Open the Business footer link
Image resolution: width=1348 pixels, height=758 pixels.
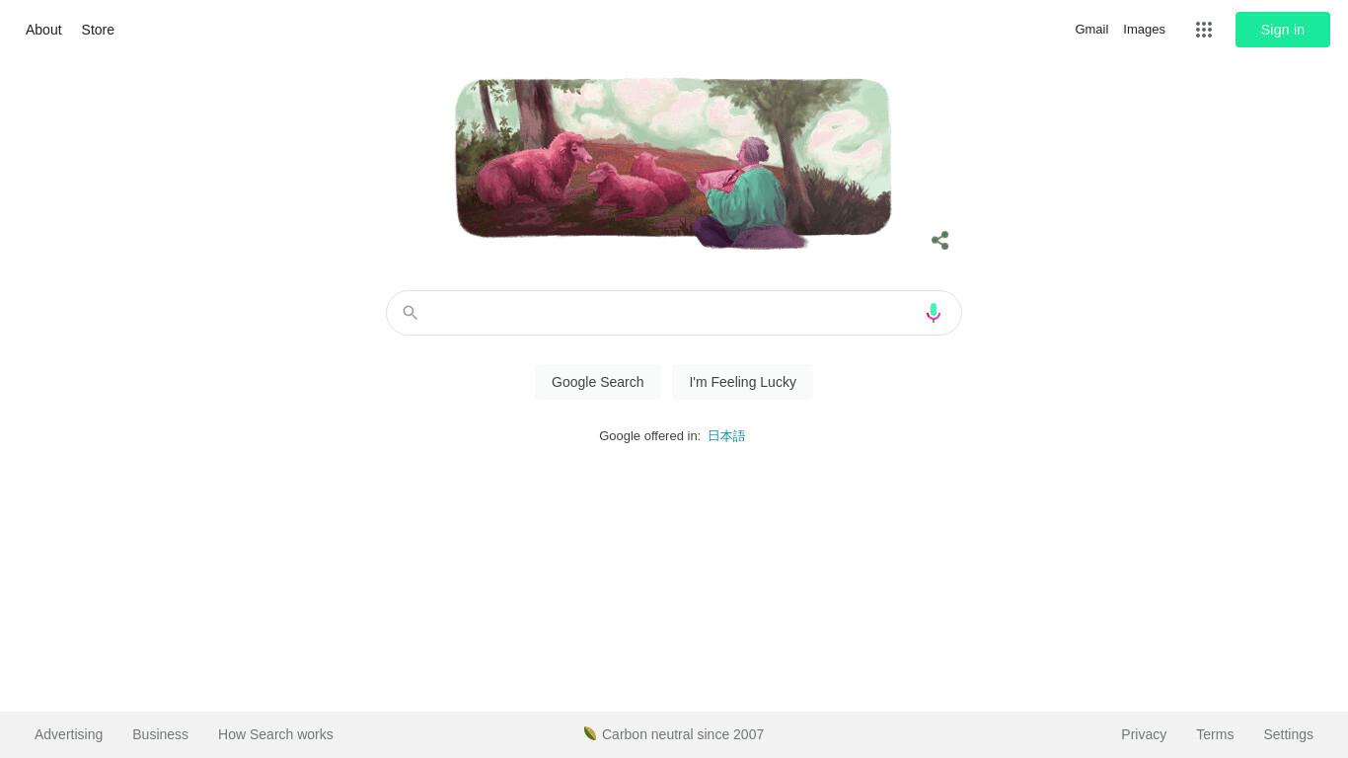160,734
